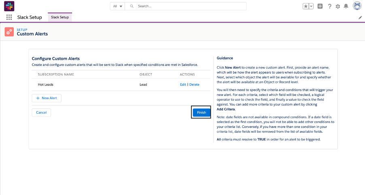The width and height of the screenshot is (365, 195).
Task: Click the New Alert button
Action: click(x=47, y=98)
